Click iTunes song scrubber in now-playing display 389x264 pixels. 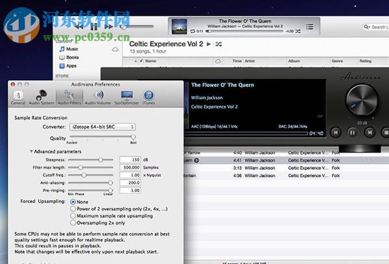(x=245, y=31)
